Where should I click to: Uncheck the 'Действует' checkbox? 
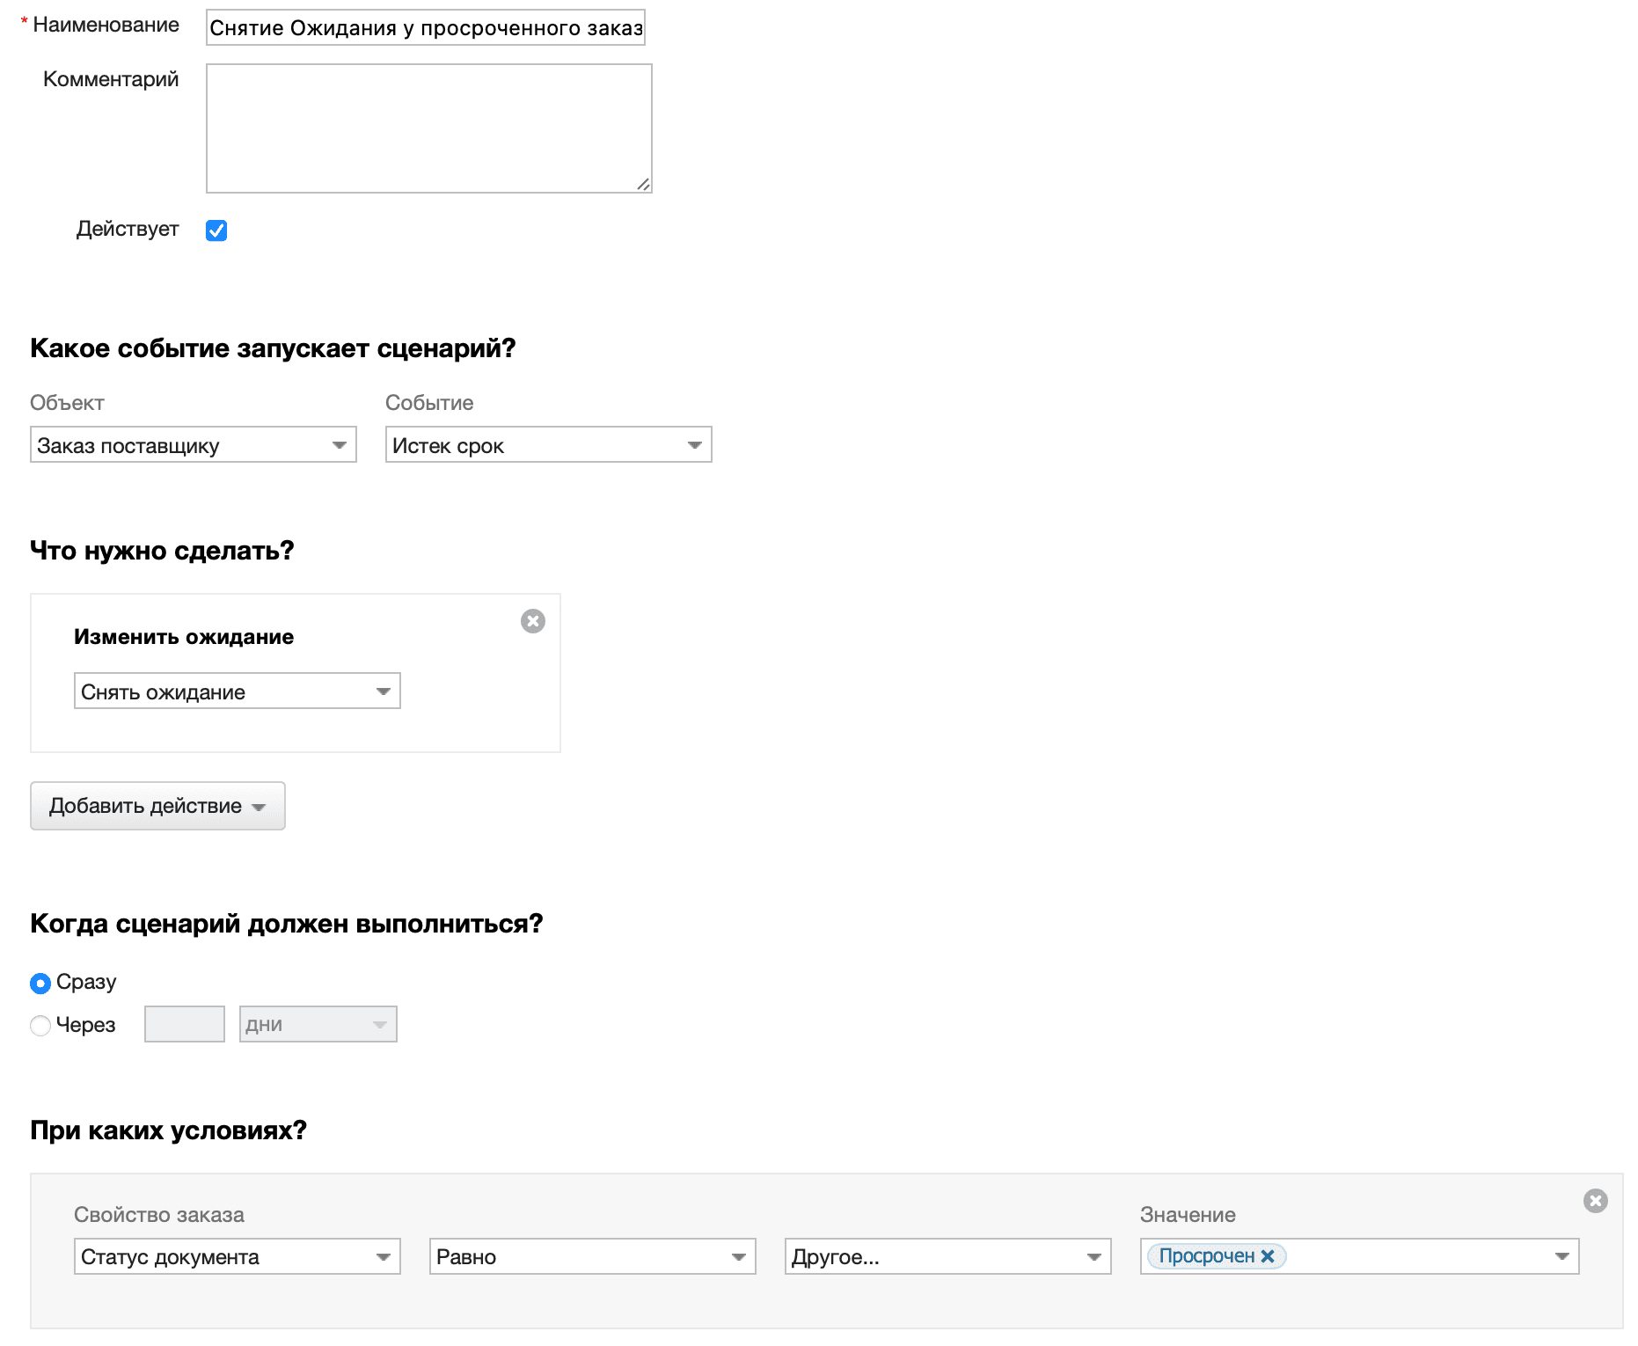click(216, 230)
